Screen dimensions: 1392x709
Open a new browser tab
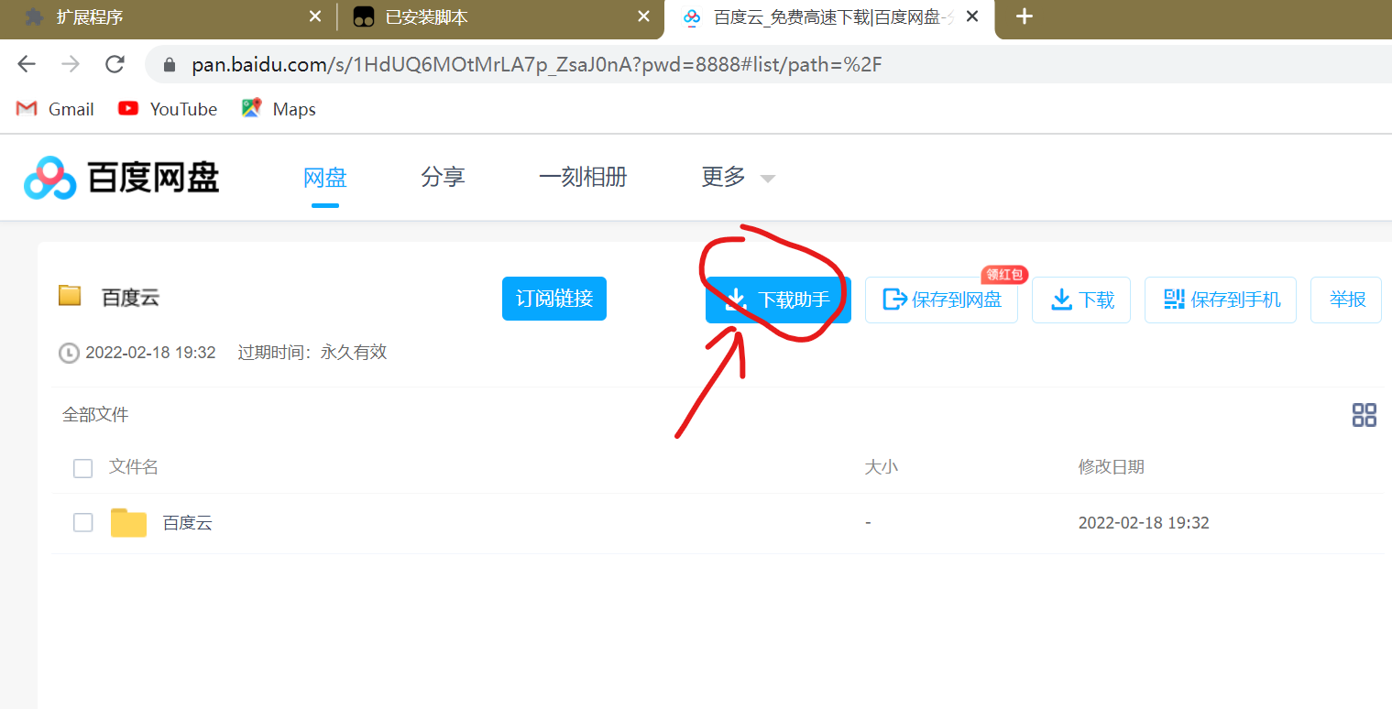(1025, 16)
